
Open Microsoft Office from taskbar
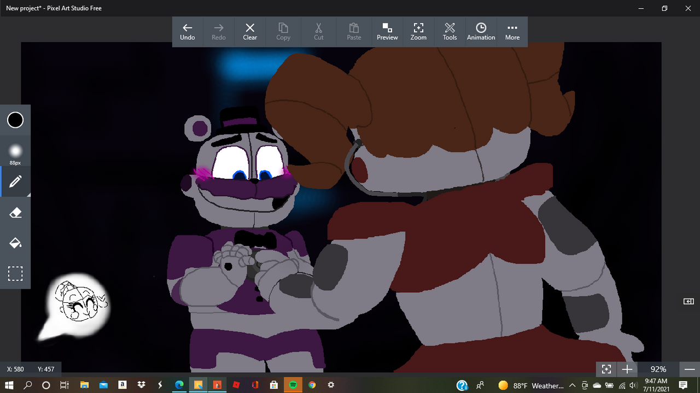point(255,385)
